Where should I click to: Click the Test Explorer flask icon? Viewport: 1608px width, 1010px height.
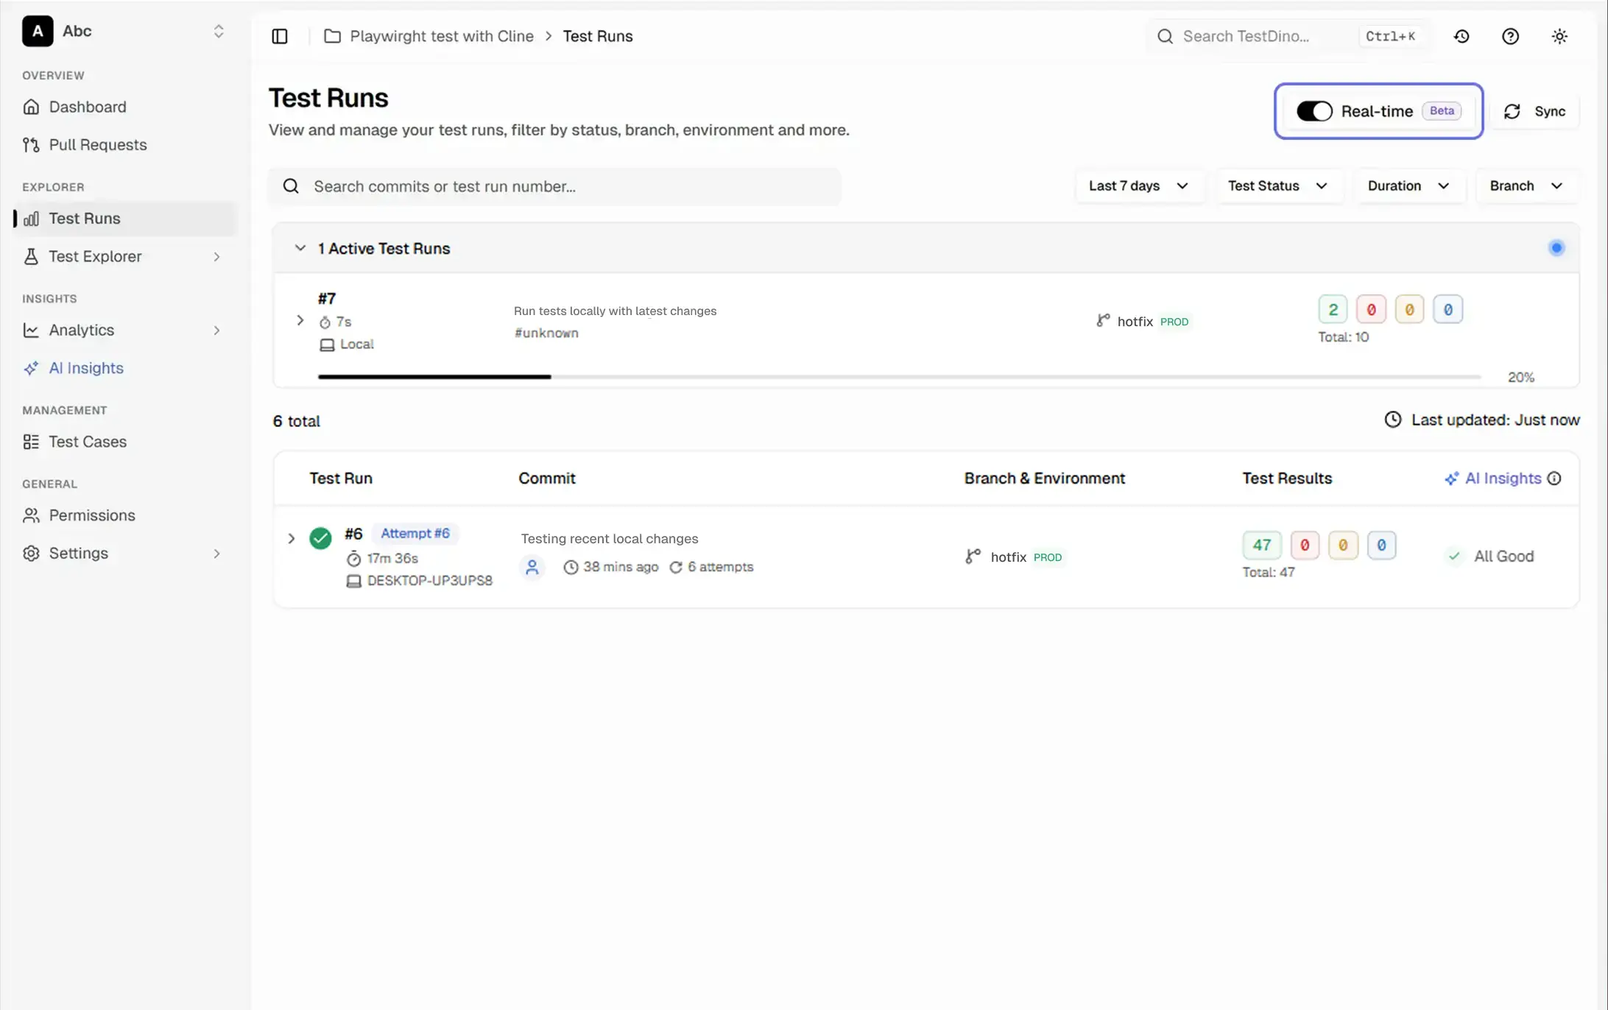pos(31,257)
